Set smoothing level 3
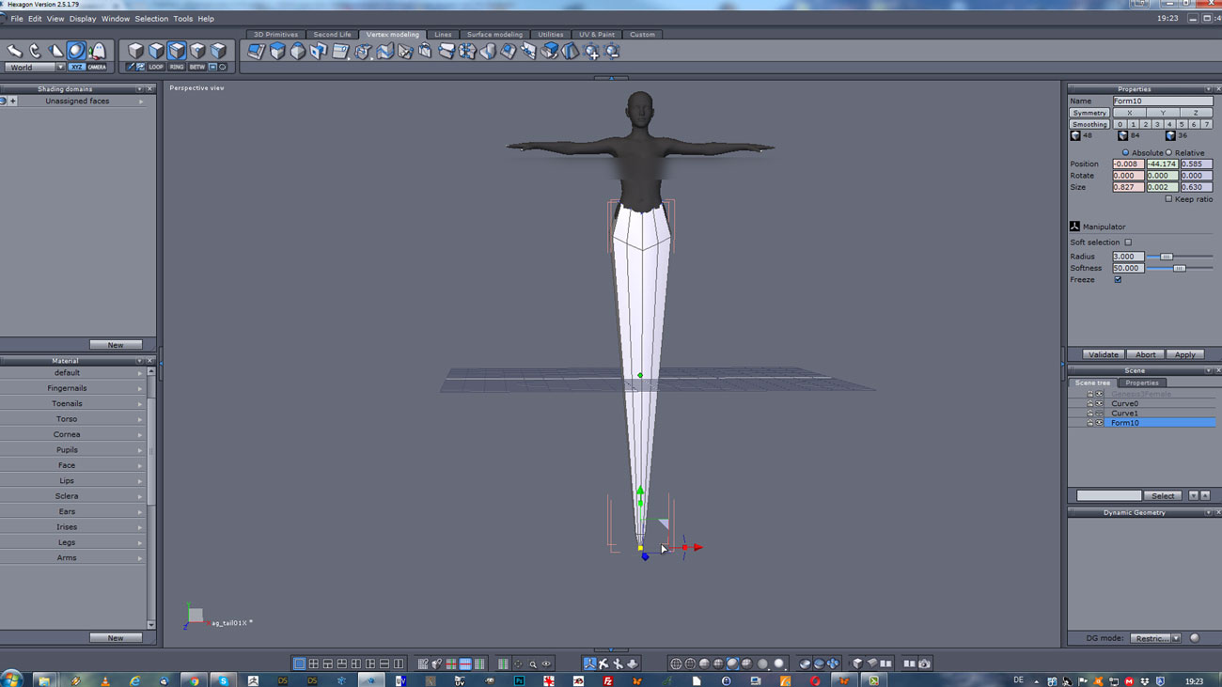Viewport: 1222px width, 687px height. click(1157, 124)
